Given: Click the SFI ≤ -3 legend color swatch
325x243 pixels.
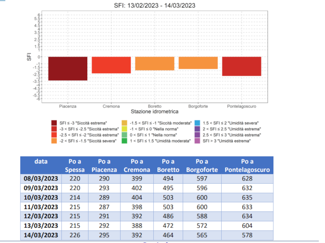Looking at the screenshot, I should coord(55,123).
